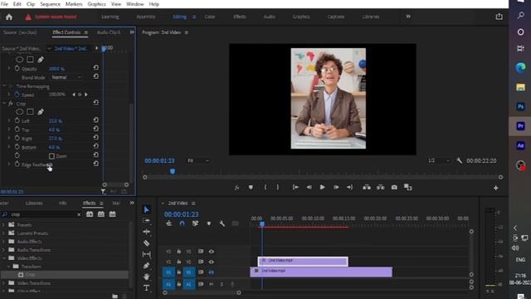
Task: Toggle the Crop effect fx switch
Action: [11, 103]
